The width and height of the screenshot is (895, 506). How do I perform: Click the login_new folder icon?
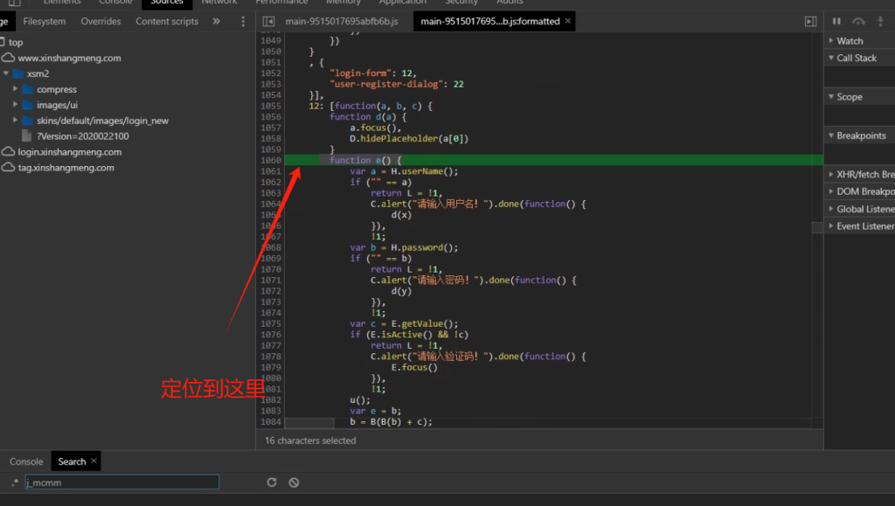28,121
